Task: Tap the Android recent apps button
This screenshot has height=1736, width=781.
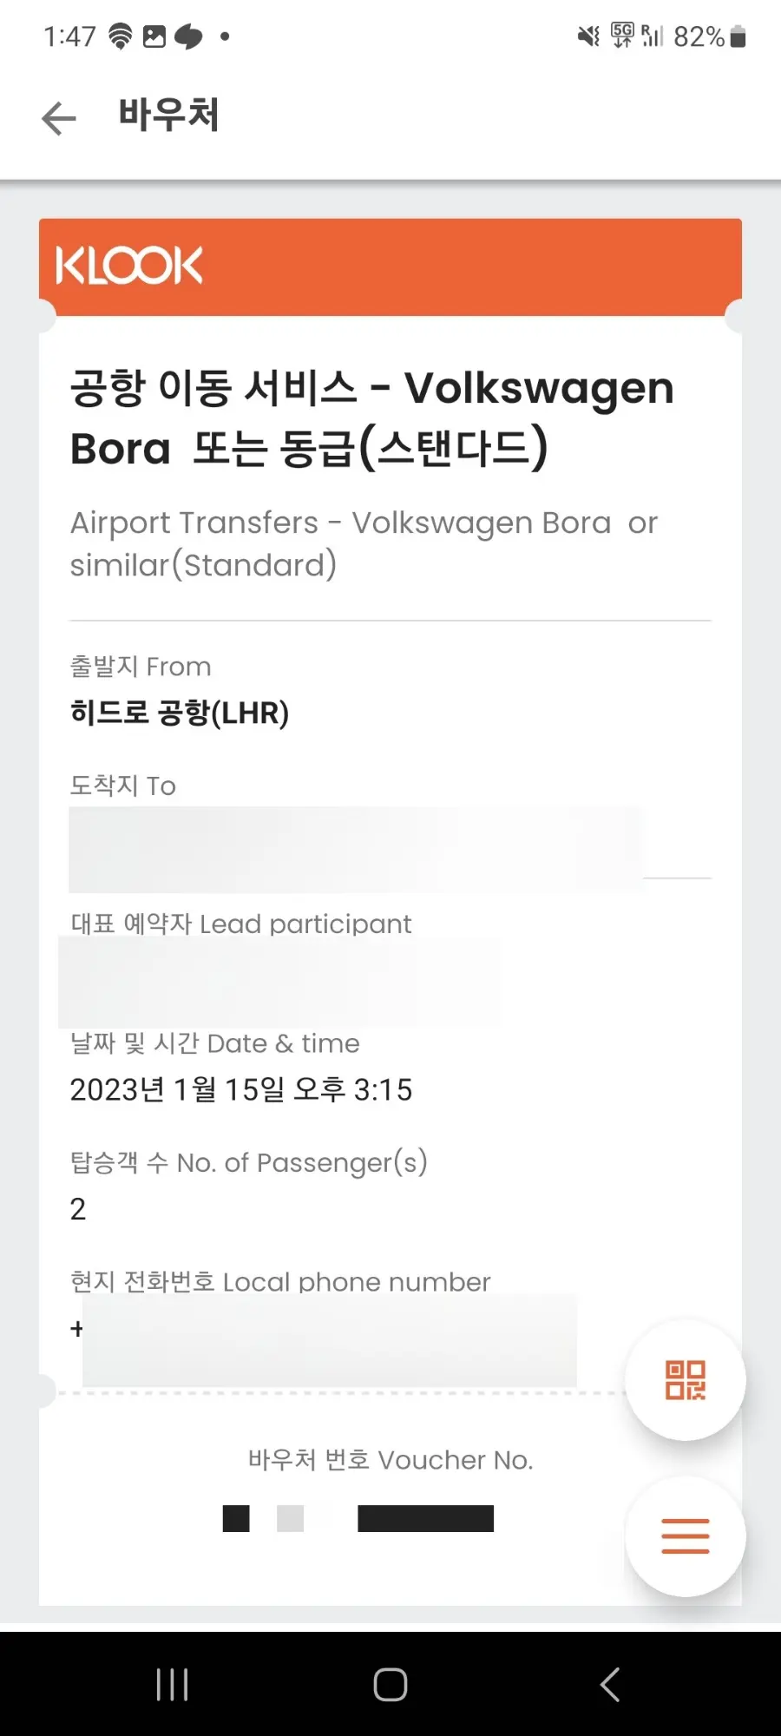Action: coord(172,1685)
